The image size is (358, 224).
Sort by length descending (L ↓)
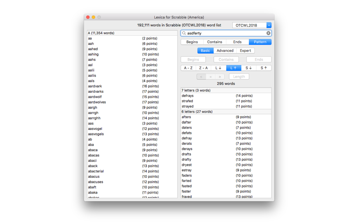(x=218, y=68)
